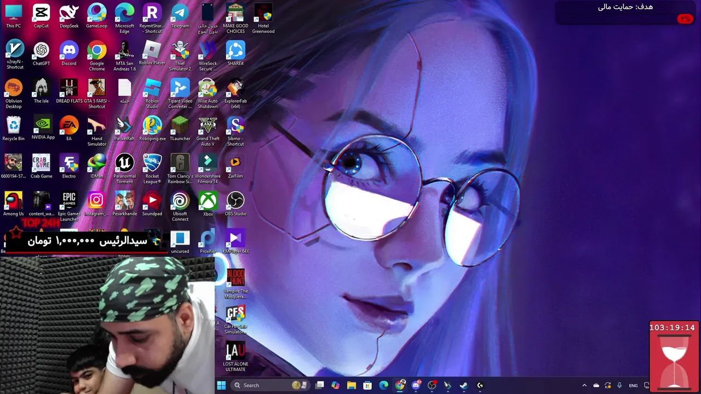Screen dimensions: 701x394
Task: Switch to Steam on the taskbar
Action: pyautogui.click(x=464, y=385)
